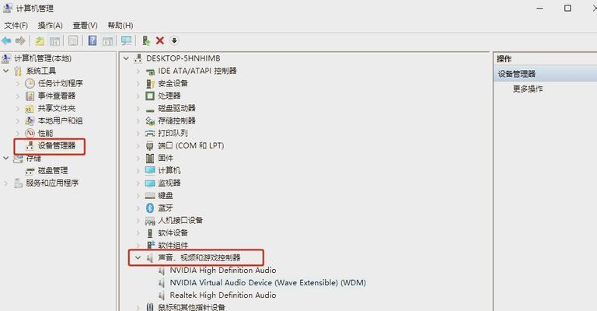Click the software devices icon
The image size is (597, 311).
click(150, 233)
